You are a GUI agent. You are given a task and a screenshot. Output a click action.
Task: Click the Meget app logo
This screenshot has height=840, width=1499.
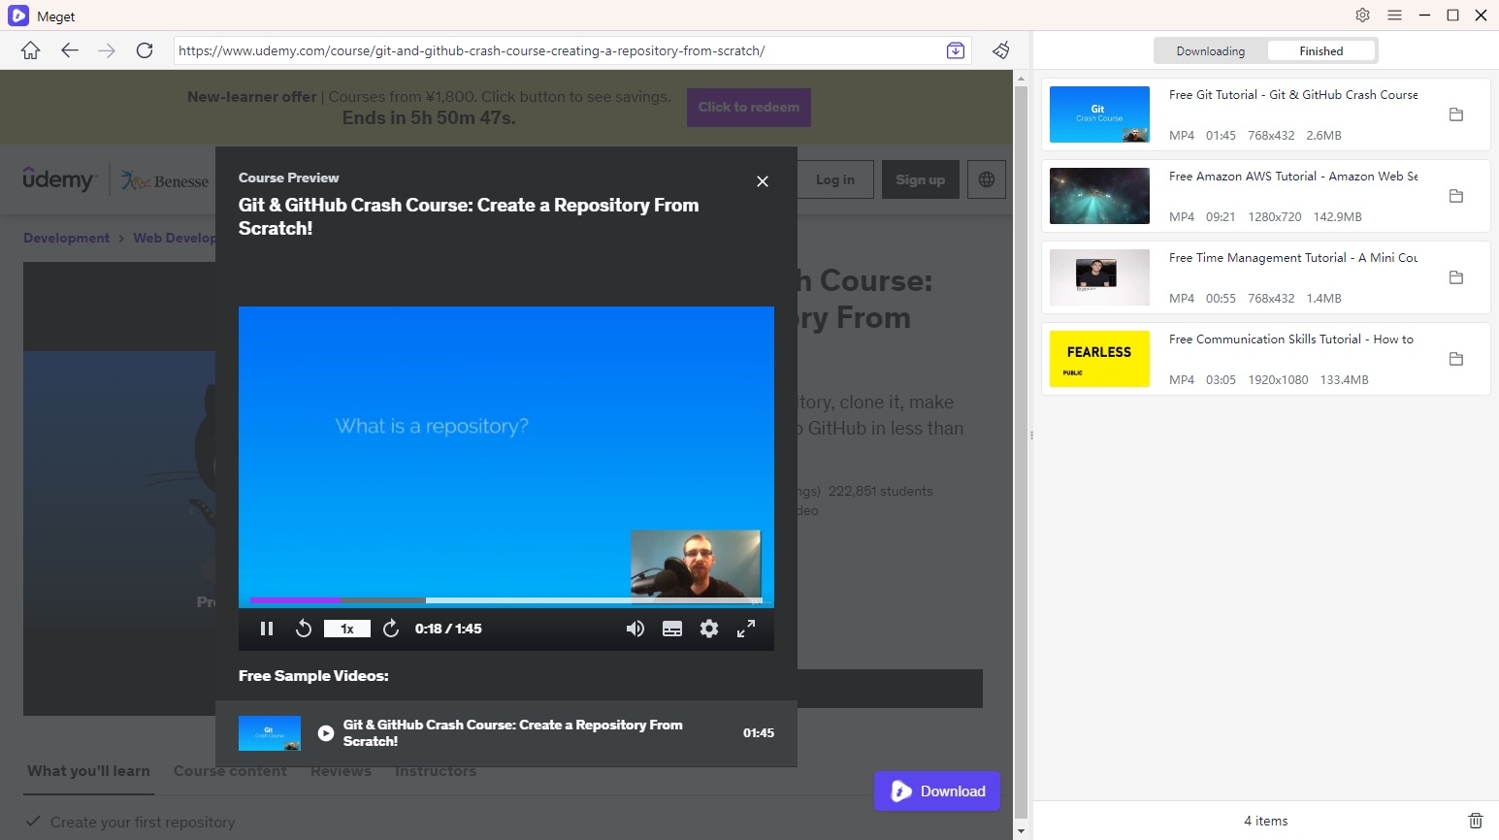[x=17, y=16]
